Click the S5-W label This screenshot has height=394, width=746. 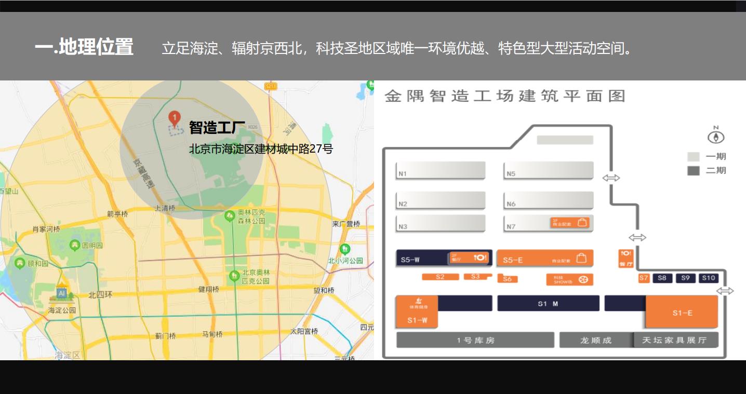[410, 260]
